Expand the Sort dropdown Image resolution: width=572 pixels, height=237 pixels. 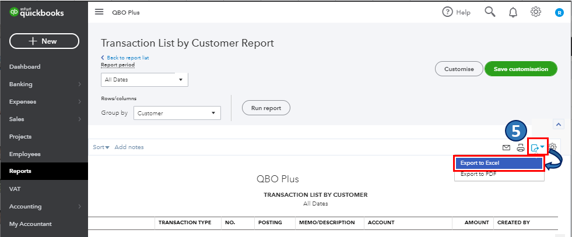pos(101,147)
